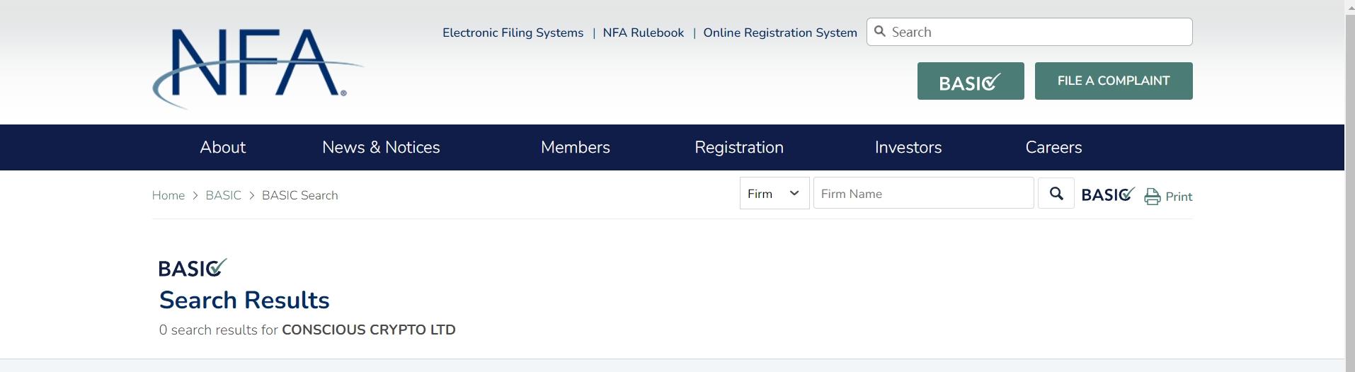Screen dimensions: 1355x372
Task: Go to Home breadcrumb
Action: [x=168, y=195]
